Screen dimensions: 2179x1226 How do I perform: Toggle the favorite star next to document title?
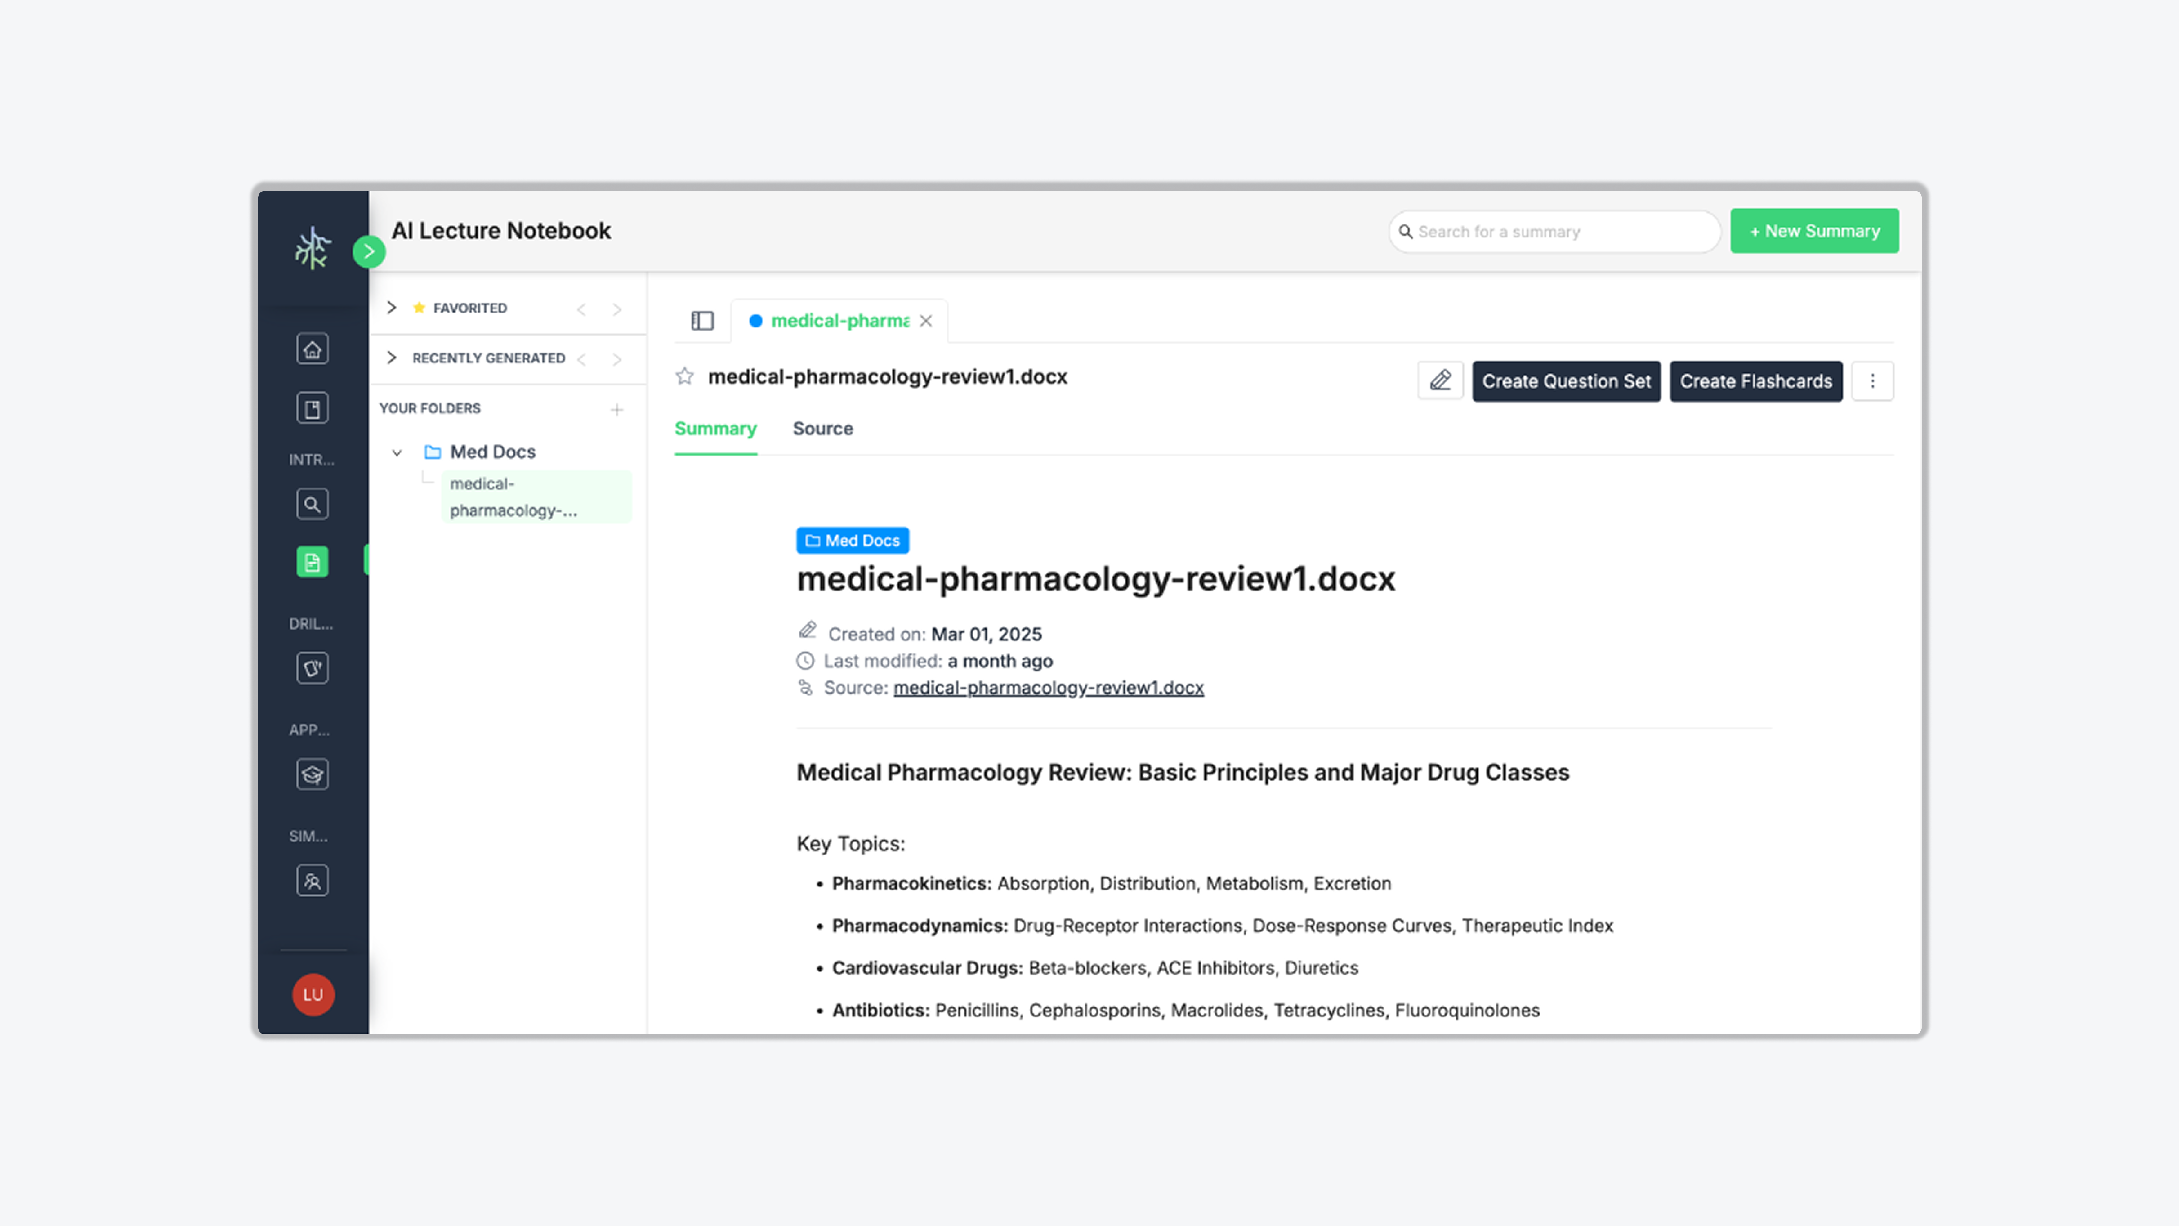click(684, 376)
